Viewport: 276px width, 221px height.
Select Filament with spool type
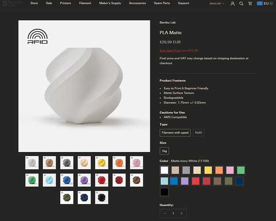pyautogui.click(x=175, y=133)
